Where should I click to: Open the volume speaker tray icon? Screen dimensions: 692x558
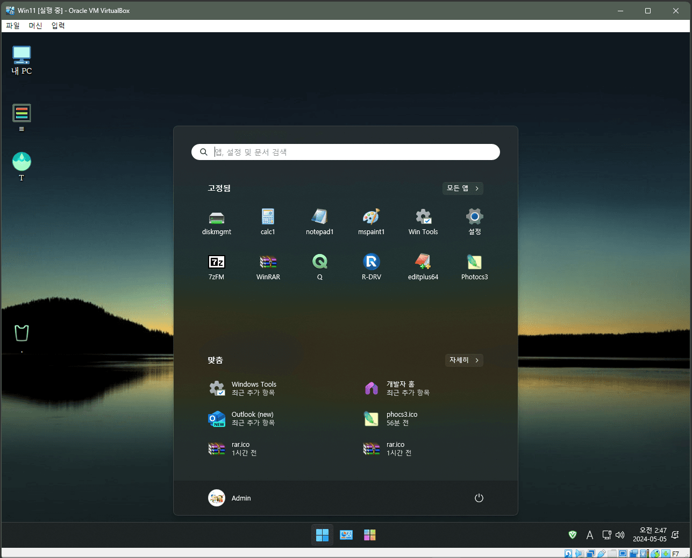point(620,535)
